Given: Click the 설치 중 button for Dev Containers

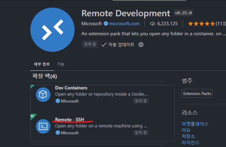Looking at the screenshot, I should (x=141, y=101).
